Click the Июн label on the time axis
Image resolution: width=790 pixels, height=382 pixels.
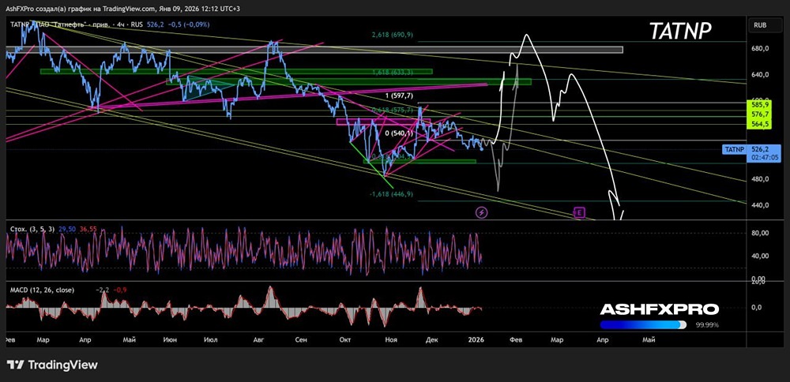(170, 340)
